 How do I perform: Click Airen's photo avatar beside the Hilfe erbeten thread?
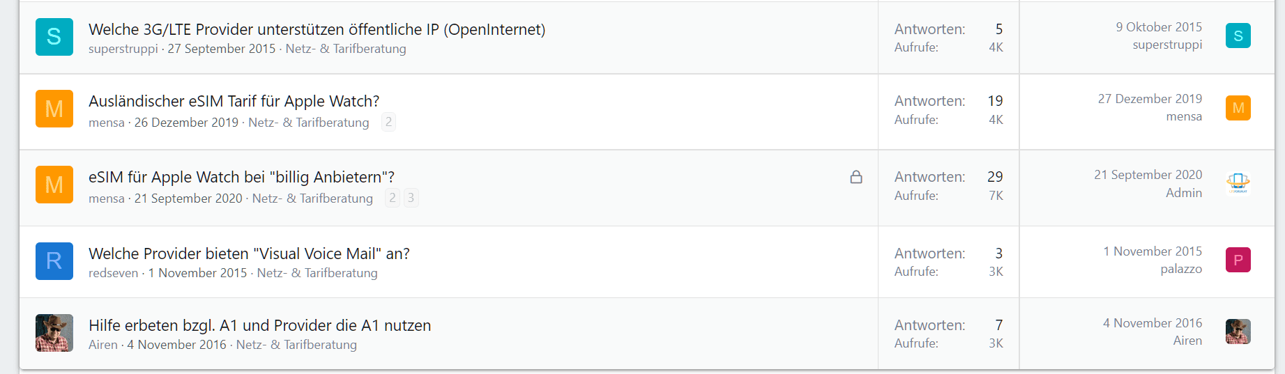[x=54, y=333]
